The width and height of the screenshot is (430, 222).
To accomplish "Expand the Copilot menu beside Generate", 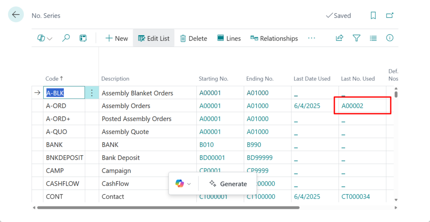I will tap(184, 183).
